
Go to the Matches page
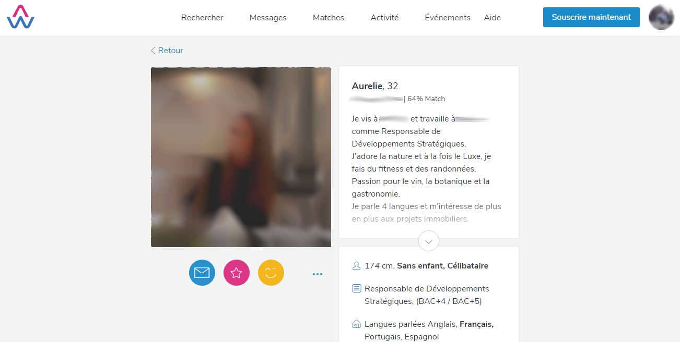[x=329, y=18]
